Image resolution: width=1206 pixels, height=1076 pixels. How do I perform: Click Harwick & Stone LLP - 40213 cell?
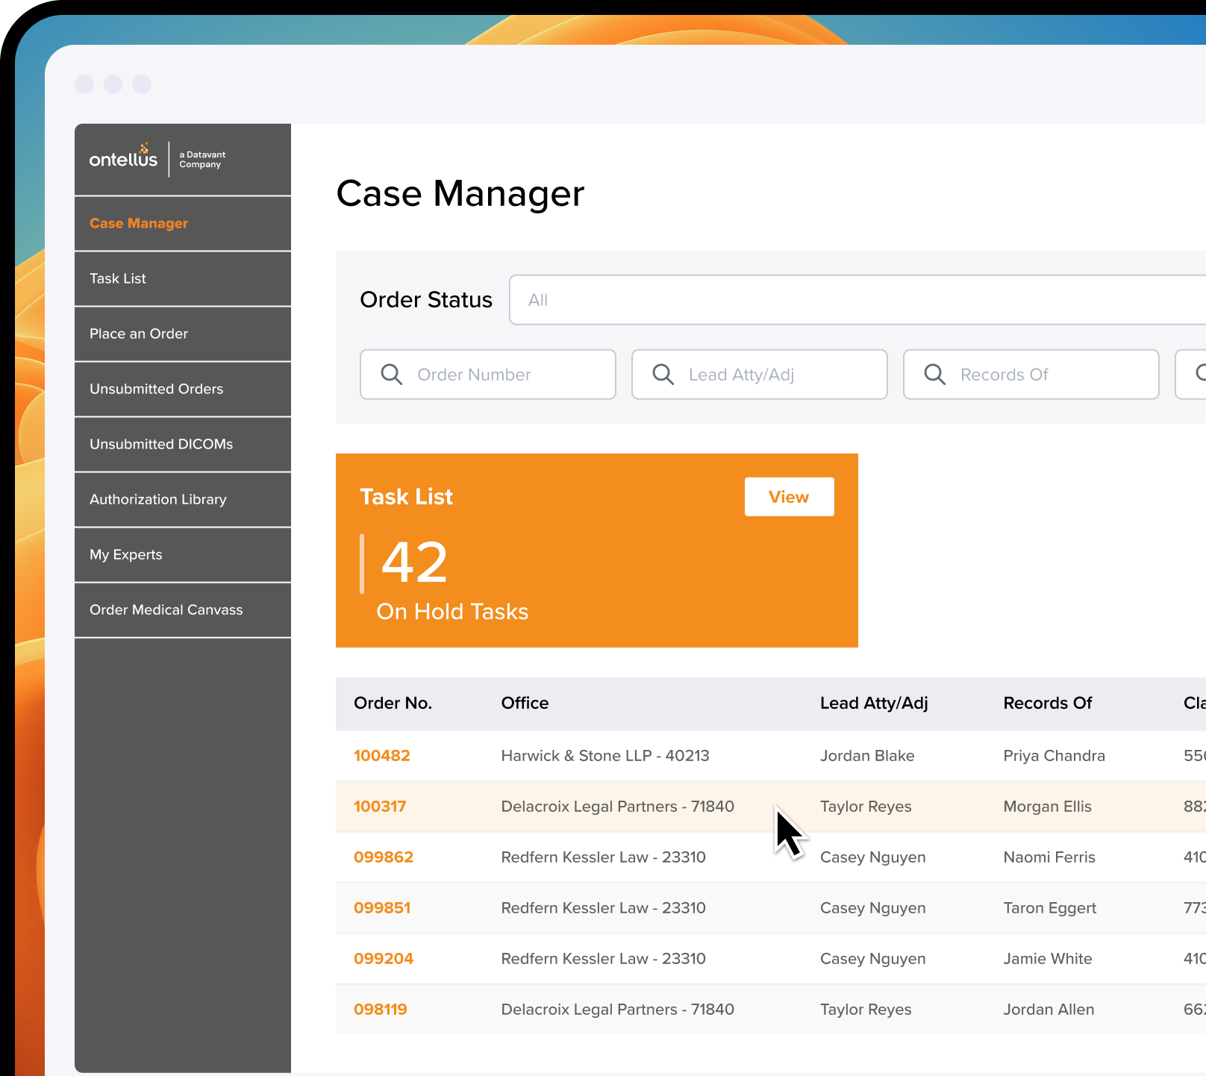click(605, 756)
